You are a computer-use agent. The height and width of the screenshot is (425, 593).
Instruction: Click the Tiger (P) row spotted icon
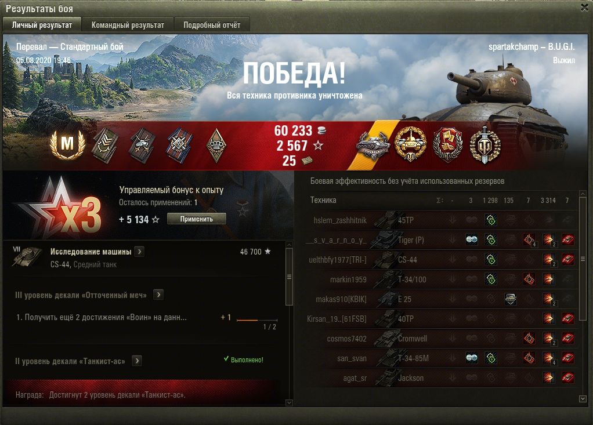pos(471,239)
